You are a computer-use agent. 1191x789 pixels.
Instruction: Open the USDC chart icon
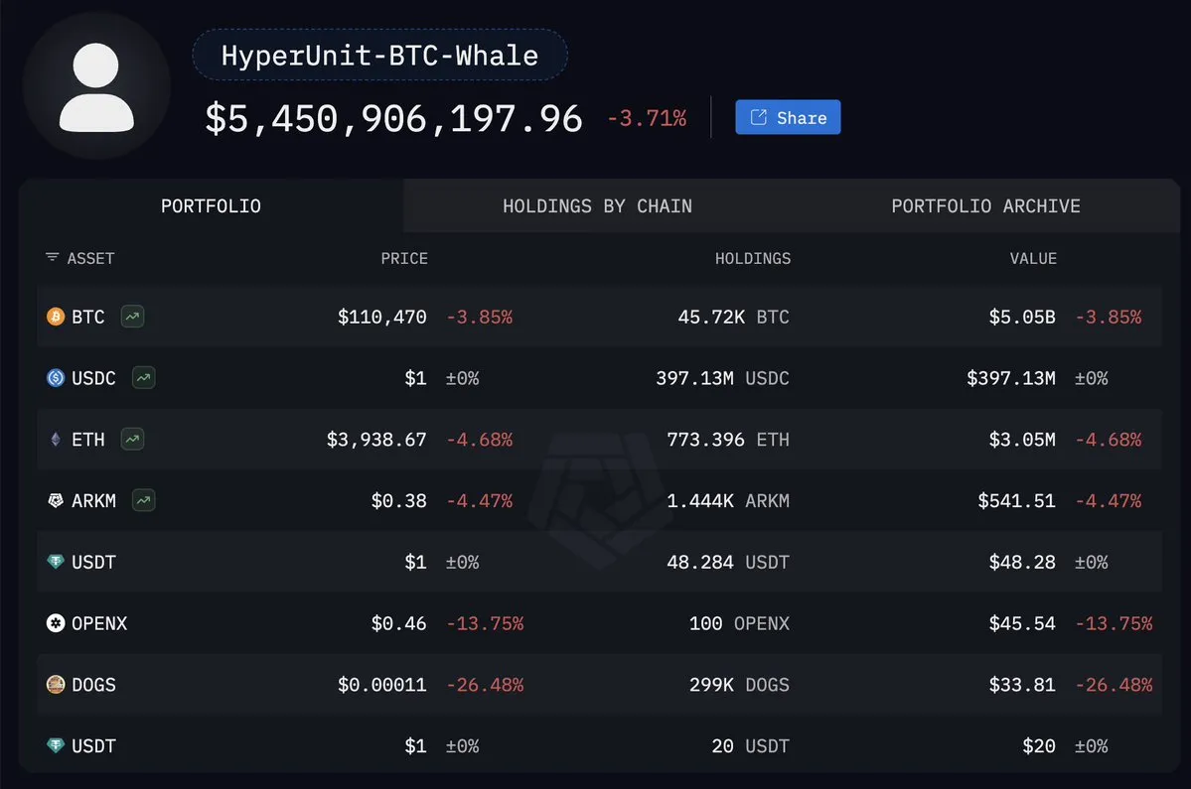[x=144, y=378]
